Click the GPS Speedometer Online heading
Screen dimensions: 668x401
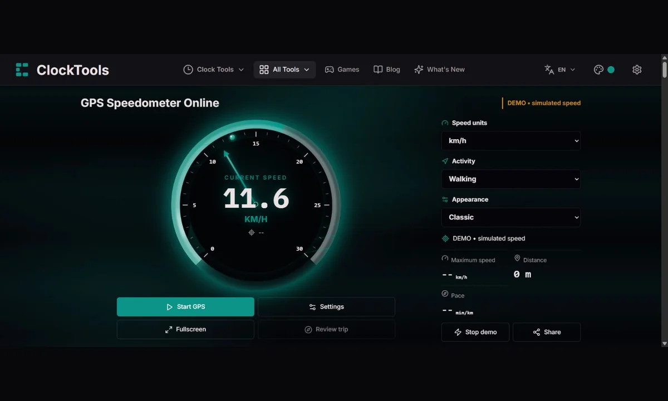(150, 103)
